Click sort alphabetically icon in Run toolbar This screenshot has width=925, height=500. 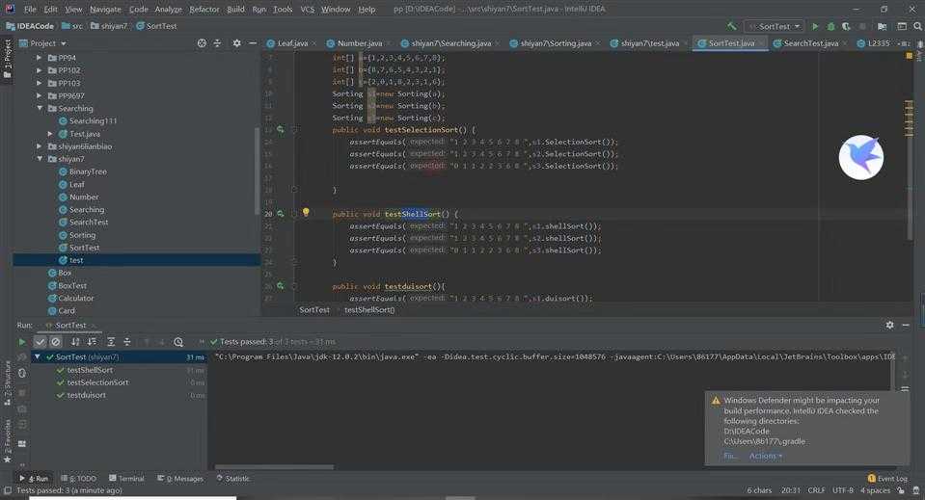[x=75, y=342]
